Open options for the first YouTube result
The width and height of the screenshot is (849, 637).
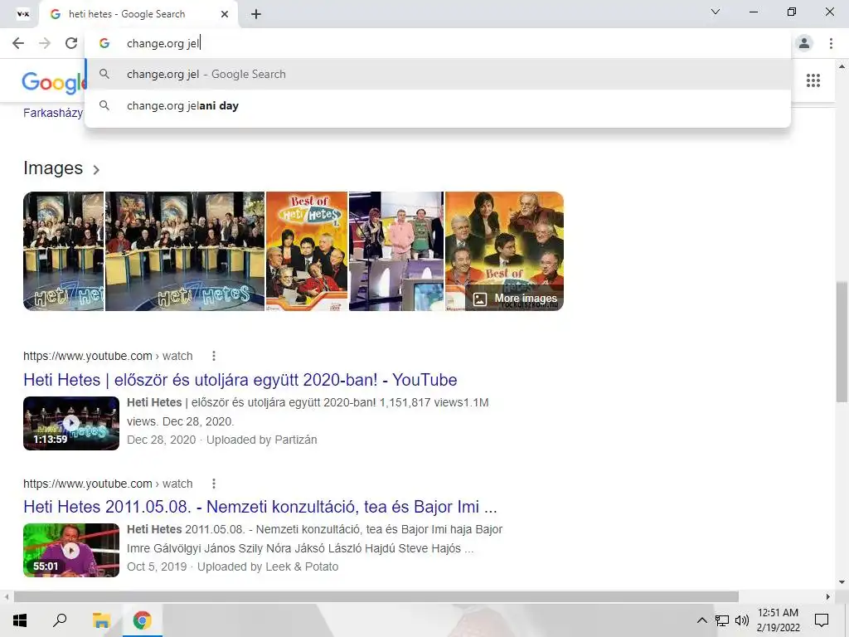(214, 356)
